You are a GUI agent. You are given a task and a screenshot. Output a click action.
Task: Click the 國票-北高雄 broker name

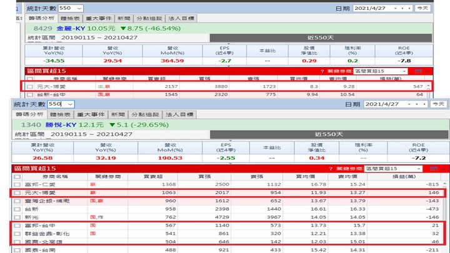43,242
